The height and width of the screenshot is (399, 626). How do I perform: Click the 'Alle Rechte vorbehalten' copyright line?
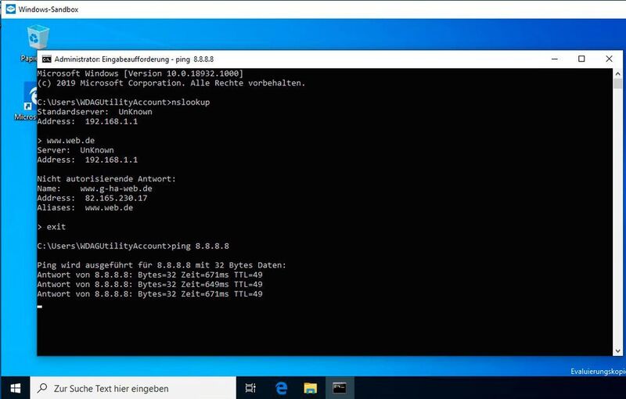coord(171,83)
